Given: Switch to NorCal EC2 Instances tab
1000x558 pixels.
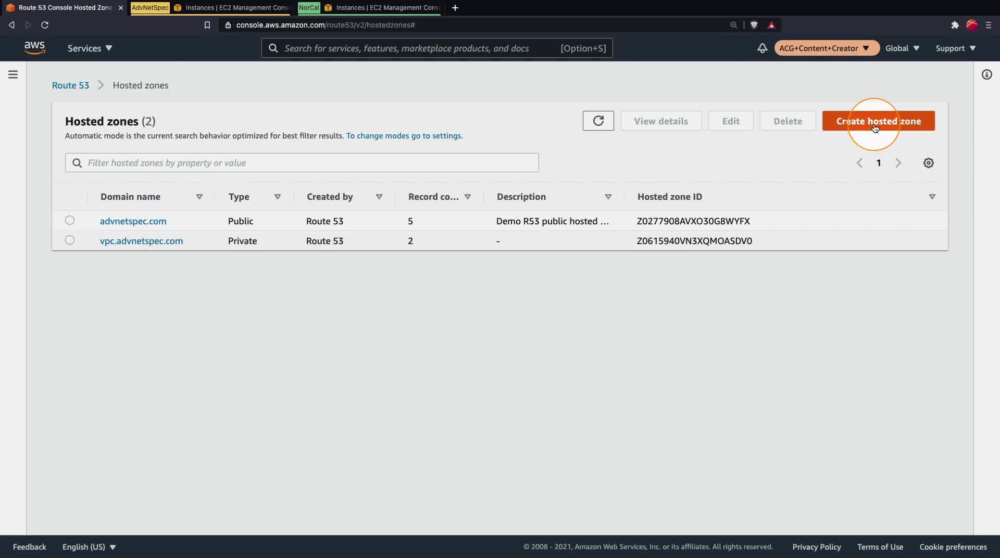Looking at the screenshot, I should coord(370,8).
